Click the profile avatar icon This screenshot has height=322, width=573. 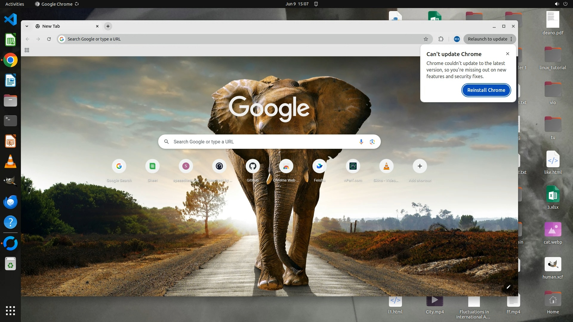(457, 39)
